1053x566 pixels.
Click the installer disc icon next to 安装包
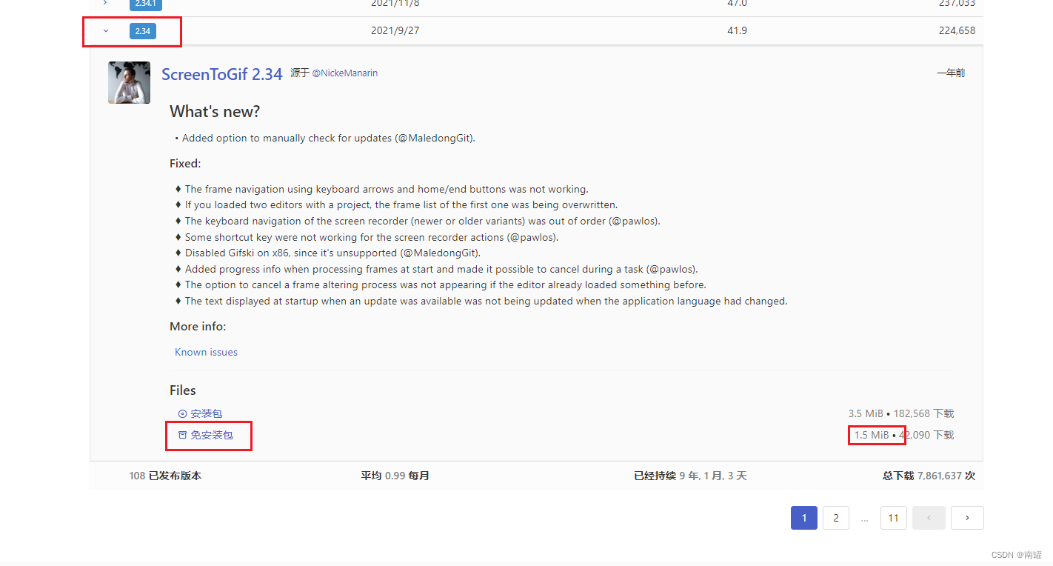pos(182,413)
